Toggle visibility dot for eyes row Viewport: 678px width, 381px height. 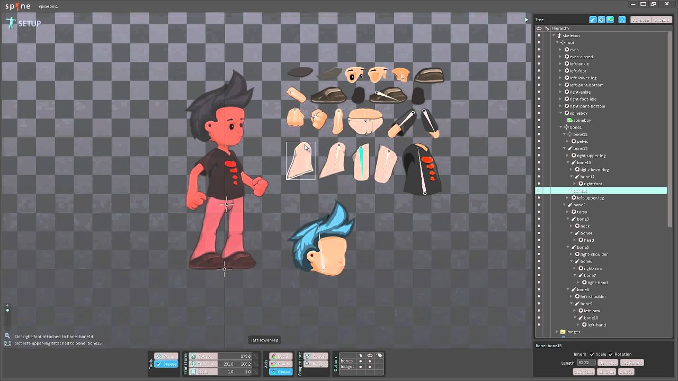click(539, 50)
